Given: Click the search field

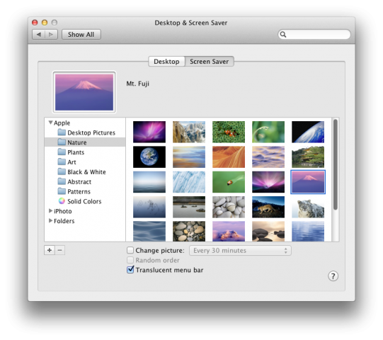Looking at the screenshot, I should coord(314,34).
